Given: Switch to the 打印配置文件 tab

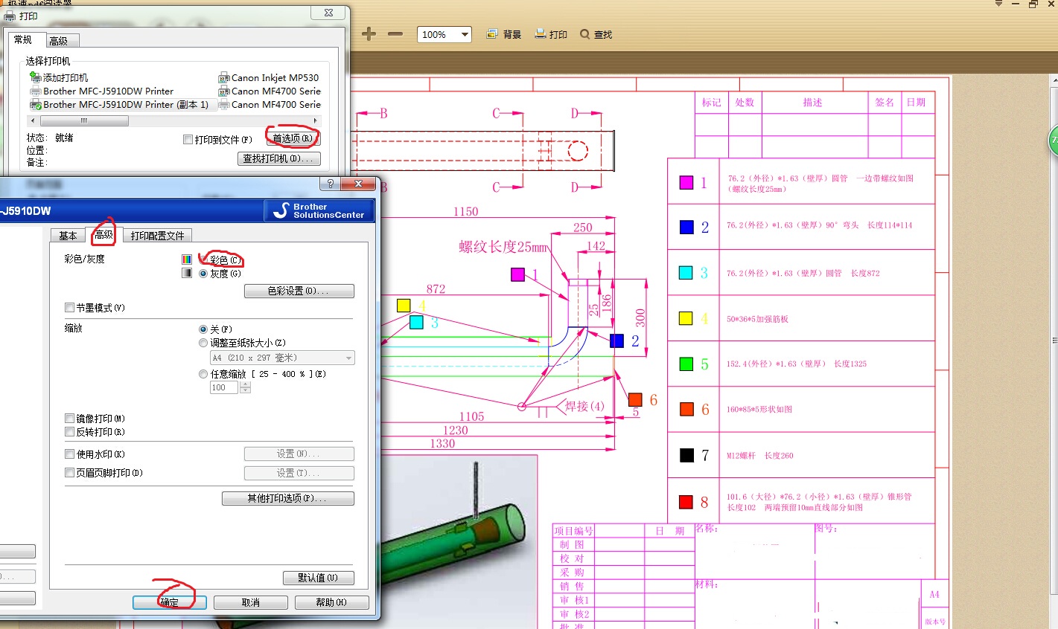Looking at the screenshot, I should pyautogui.click(x=157, y=236).
